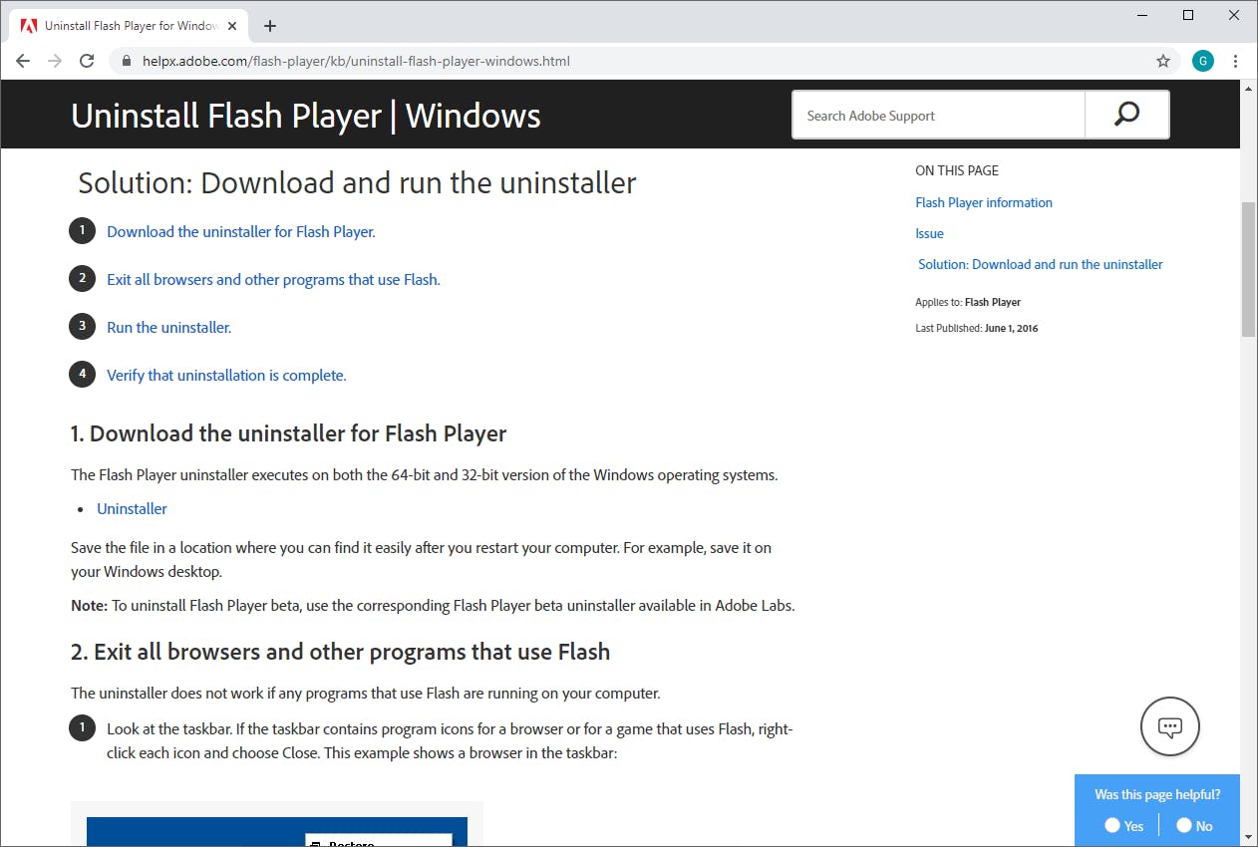Click 'ON THIS PAGE' sidebar label

point(957,170)
